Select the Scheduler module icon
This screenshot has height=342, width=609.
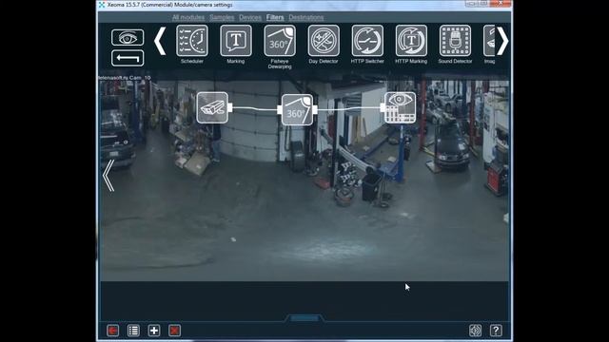click(x=192, y=41)
